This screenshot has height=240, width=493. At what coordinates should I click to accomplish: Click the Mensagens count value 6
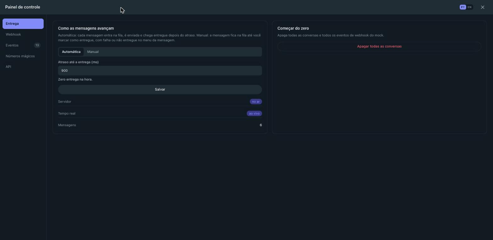tap(261, 125)
